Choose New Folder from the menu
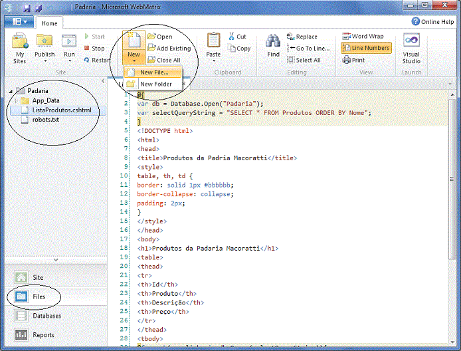Screen dimensions: 461x351 153,84
